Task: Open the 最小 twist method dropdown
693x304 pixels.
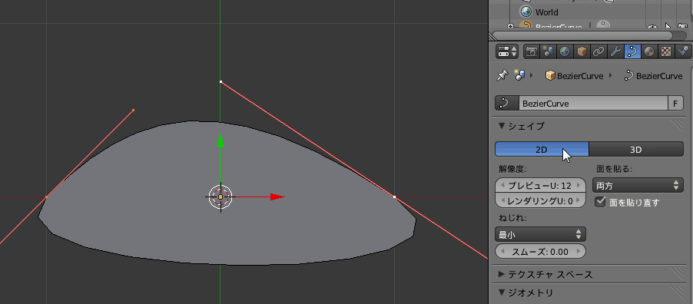Action: click(x=541, y=234)
